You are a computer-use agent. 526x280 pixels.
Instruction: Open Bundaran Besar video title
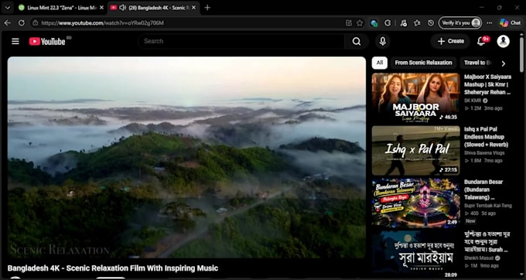pyautogui.click(x=483, y=190)
